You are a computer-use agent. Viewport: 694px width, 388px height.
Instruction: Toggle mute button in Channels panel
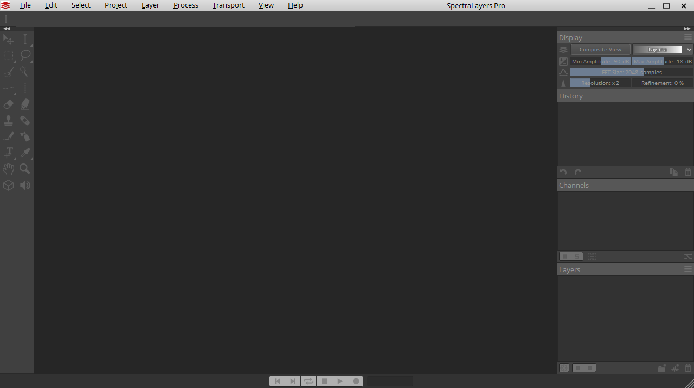pos(565,257)
